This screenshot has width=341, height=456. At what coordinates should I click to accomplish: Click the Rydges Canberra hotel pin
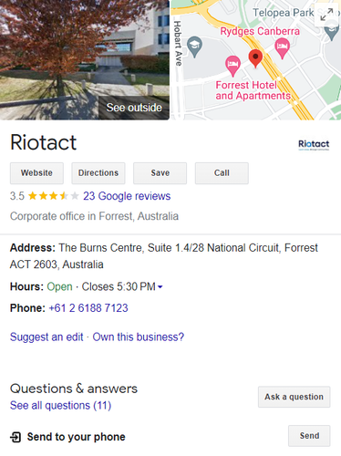(282, 48)
